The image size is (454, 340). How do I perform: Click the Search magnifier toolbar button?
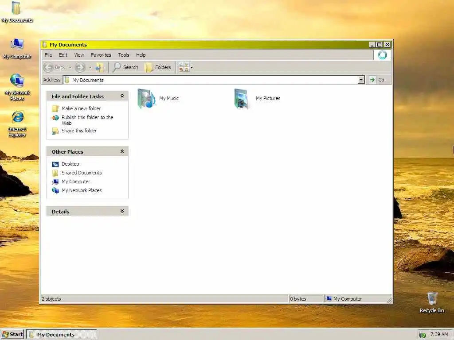125,67
